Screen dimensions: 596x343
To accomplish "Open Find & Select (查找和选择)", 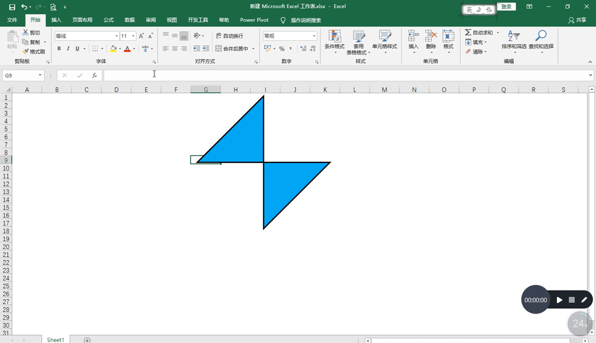I will click(541, 41).
